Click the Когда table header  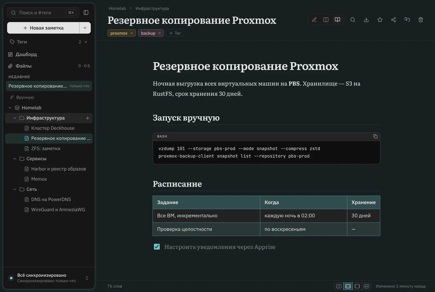[x=303, y=202]
